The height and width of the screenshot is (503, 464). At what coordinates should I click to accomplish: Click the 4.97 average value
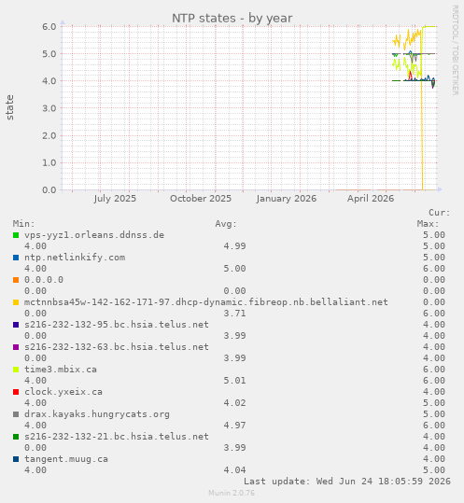coord(234,426)
